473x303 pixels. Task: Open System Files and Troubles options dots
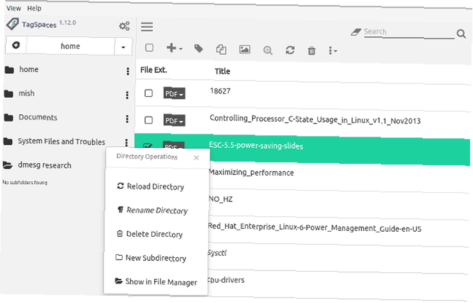point(126,143)
